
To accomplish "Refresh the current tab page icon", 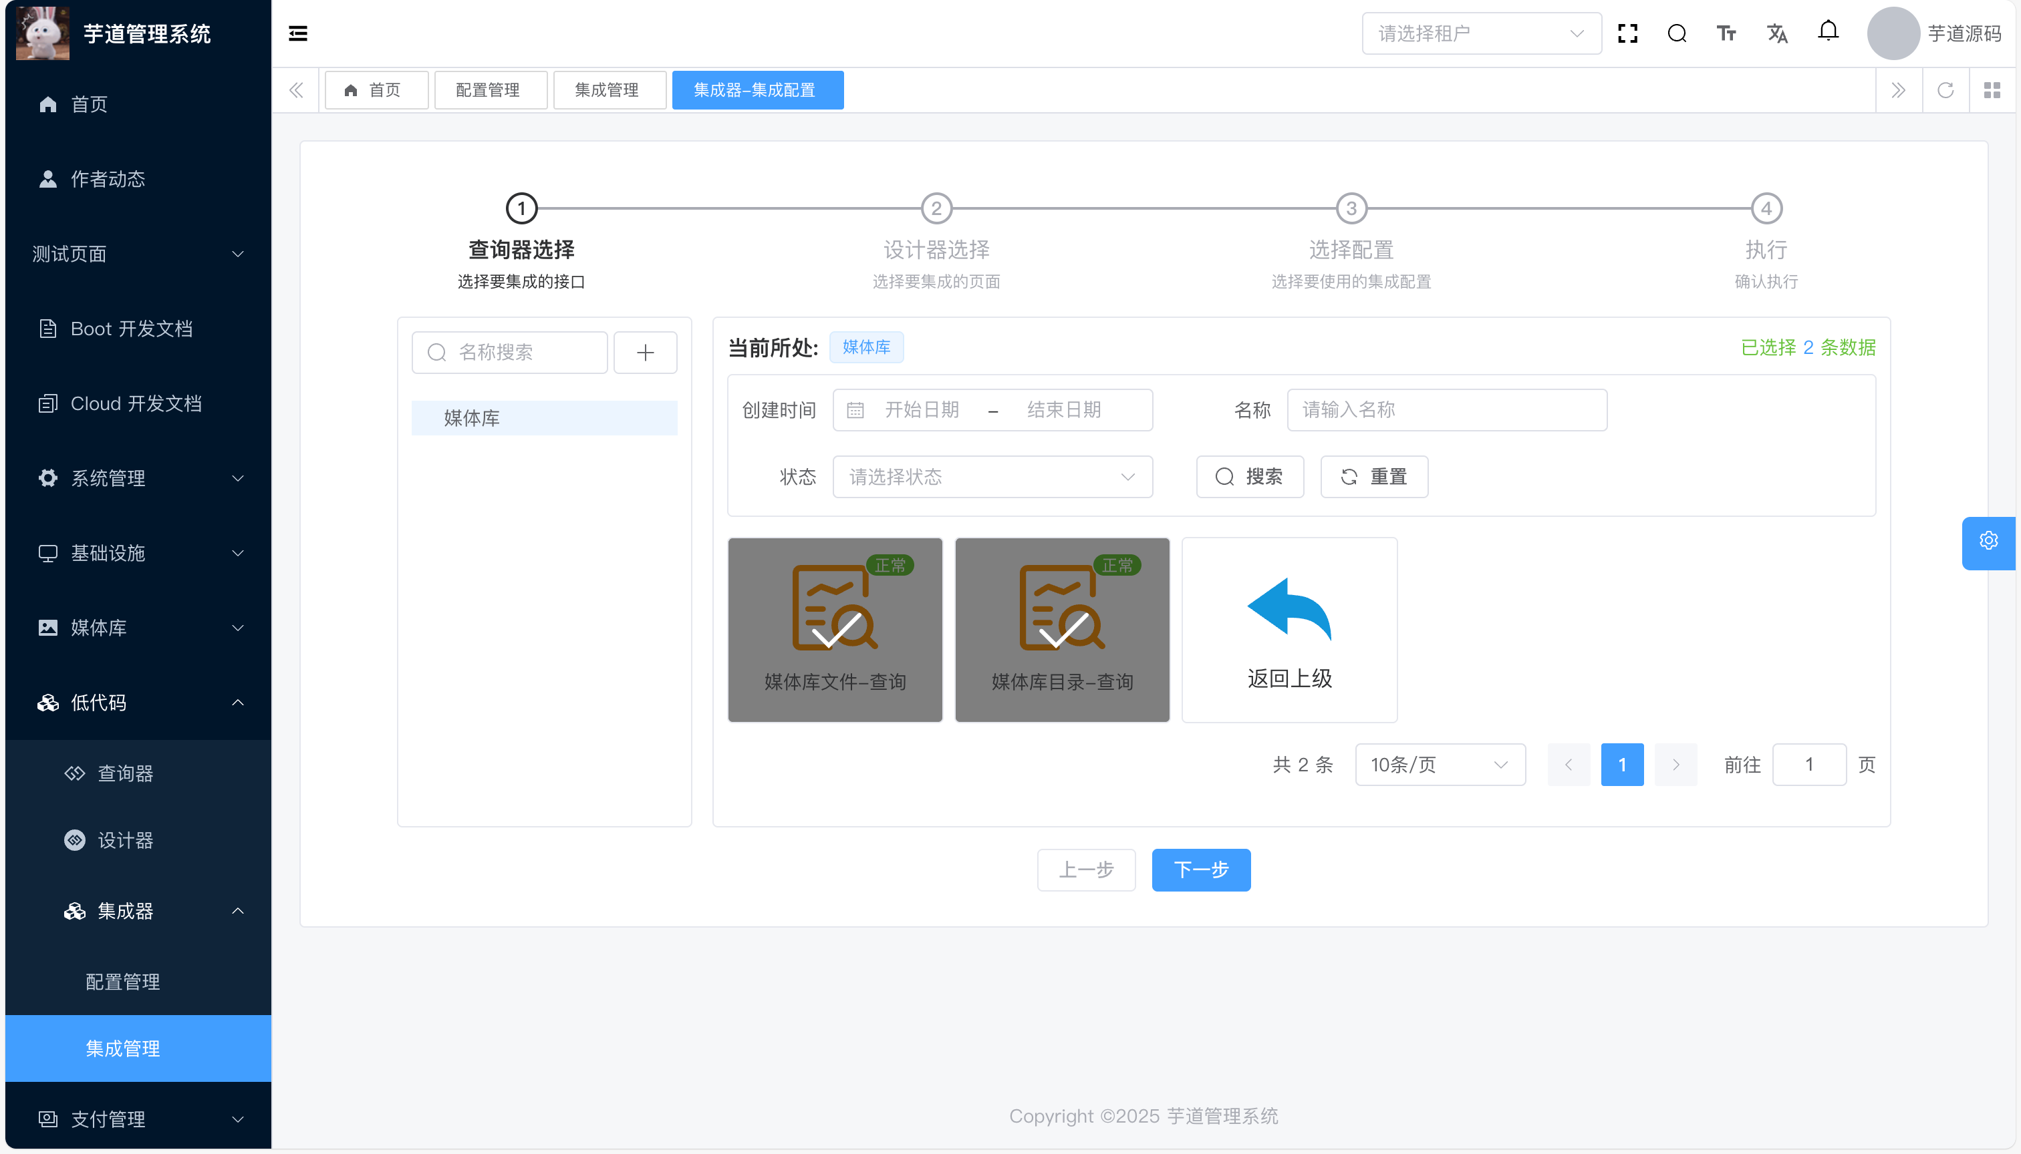I will (x=1945, y=90).
